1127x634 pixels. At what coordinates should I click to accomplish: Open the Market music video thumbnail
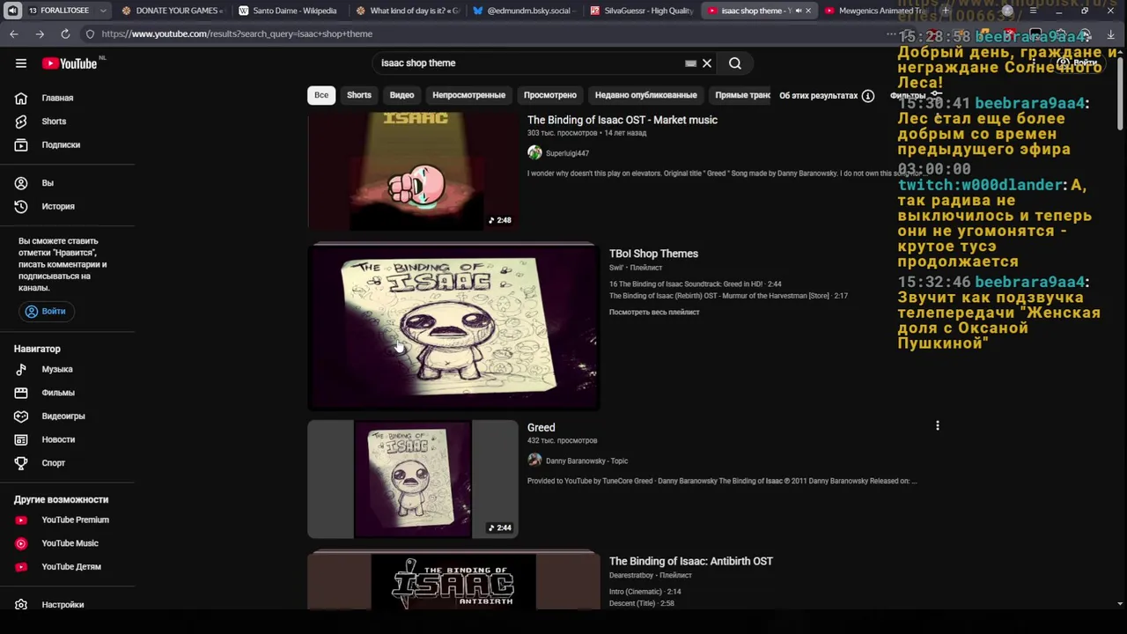coord(413,171)
